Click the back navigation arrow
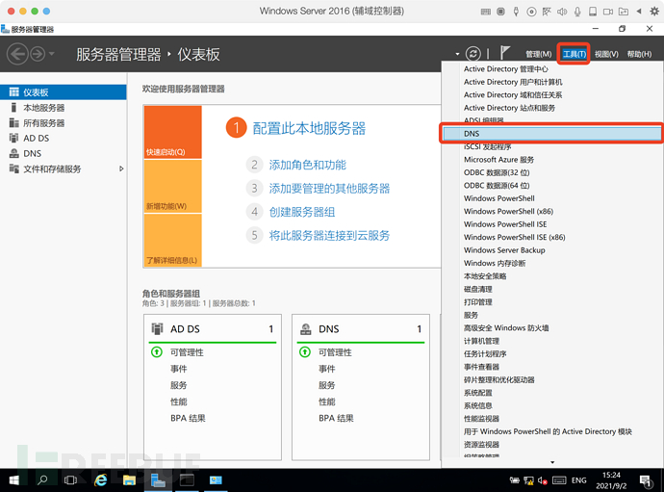The width and height of the screenshot is (664, 492). tap(17, 54)
